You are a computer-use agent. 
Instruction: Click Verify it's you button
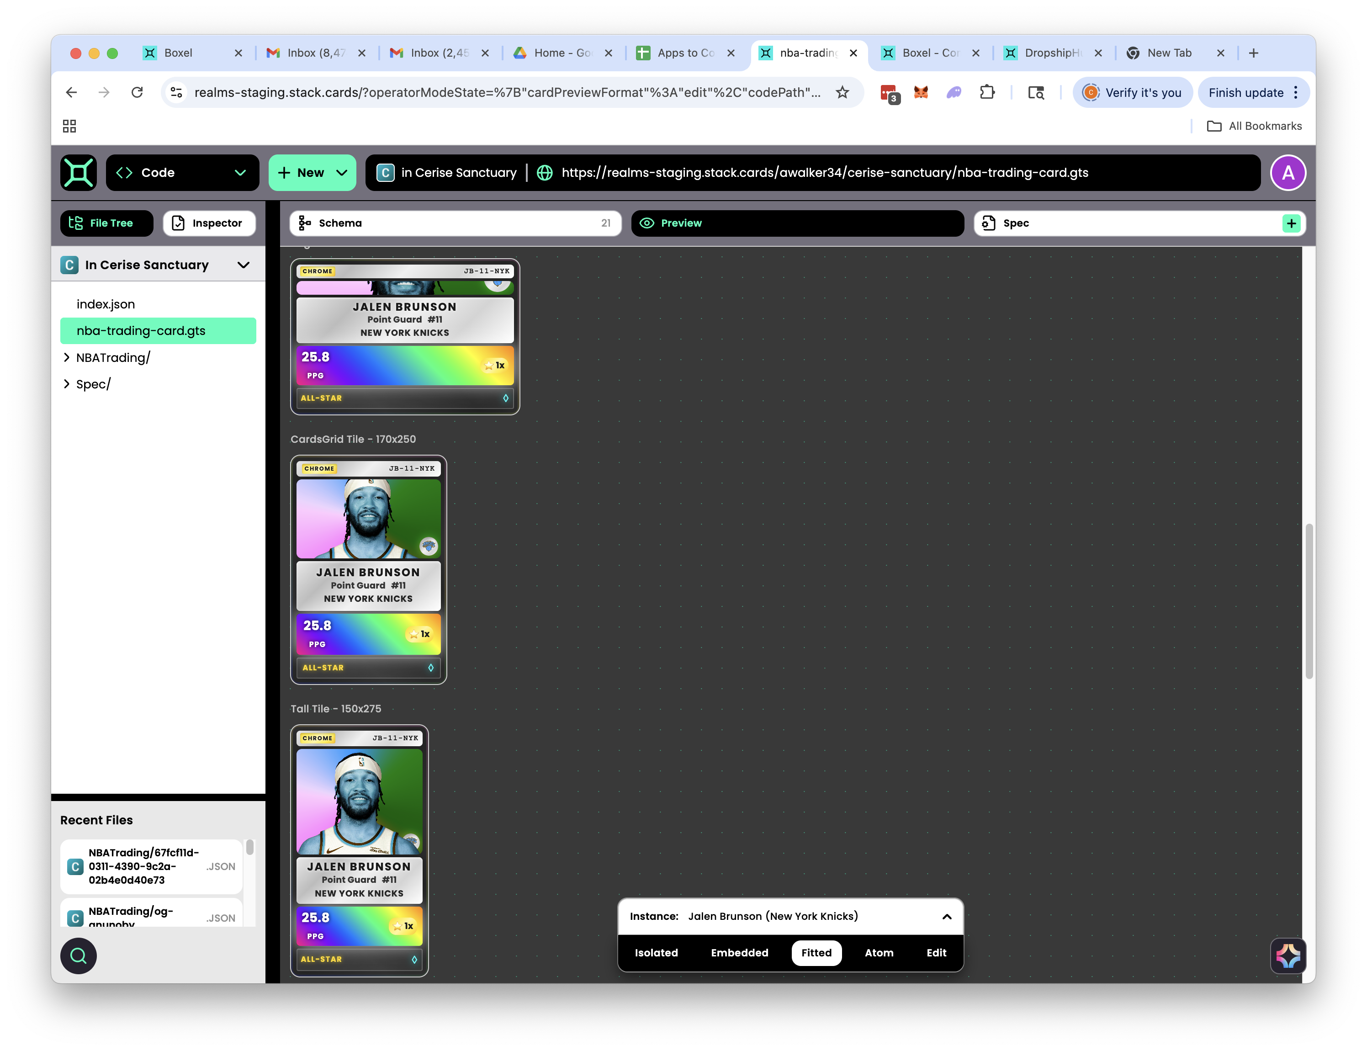point(1133,93)
